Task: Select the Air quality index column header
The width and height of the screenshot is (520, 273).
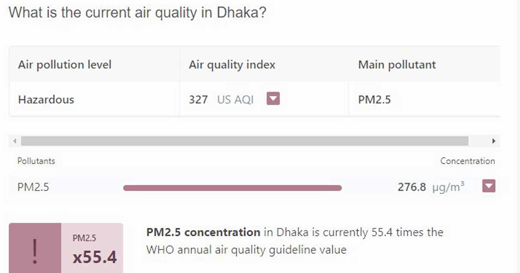Action: click(x=232, y=65)
